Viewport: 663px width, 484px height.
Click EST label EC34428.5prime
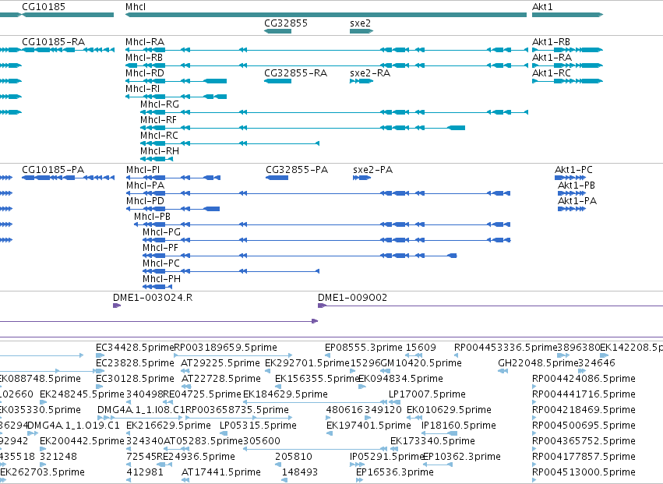(x=135, y=348)
